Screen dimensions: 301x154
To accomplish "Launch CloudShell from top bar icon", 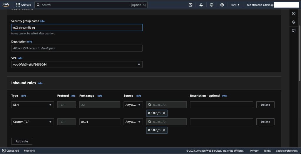I will pos(190,5).
